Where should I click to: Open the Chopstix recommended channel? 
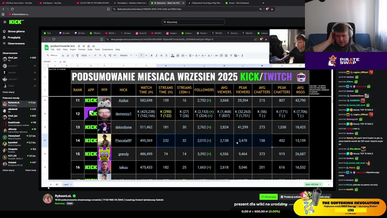[19, 150]
